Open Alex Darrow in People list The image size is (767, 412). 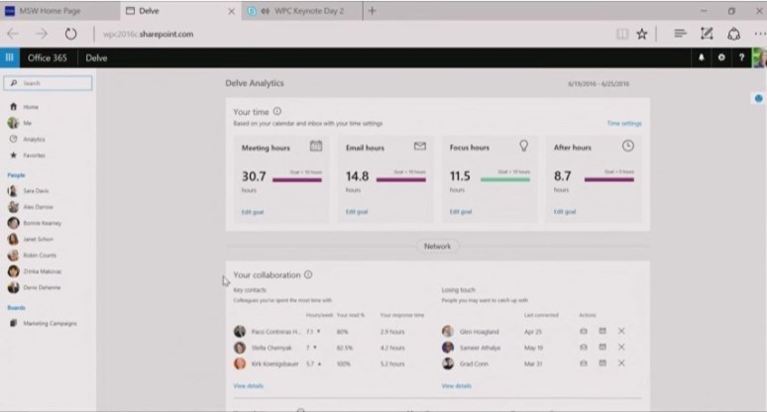click(39, 207)
